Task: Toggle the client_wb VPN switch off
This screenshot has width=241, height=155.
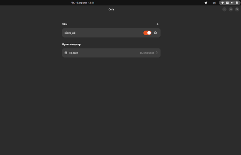Action: (x=147, y=33)
